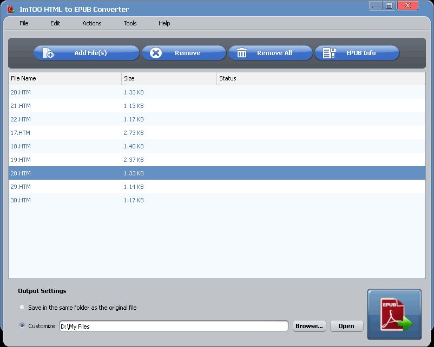The height and width of the screenshot is (347, 434).
Task: Click the Add File(s) button
Action: pos(87,53)
